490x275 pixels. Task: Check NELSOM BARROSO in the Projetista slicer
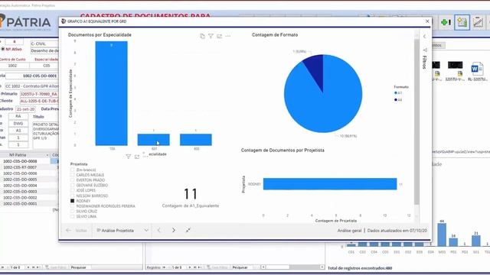(73, 196)
